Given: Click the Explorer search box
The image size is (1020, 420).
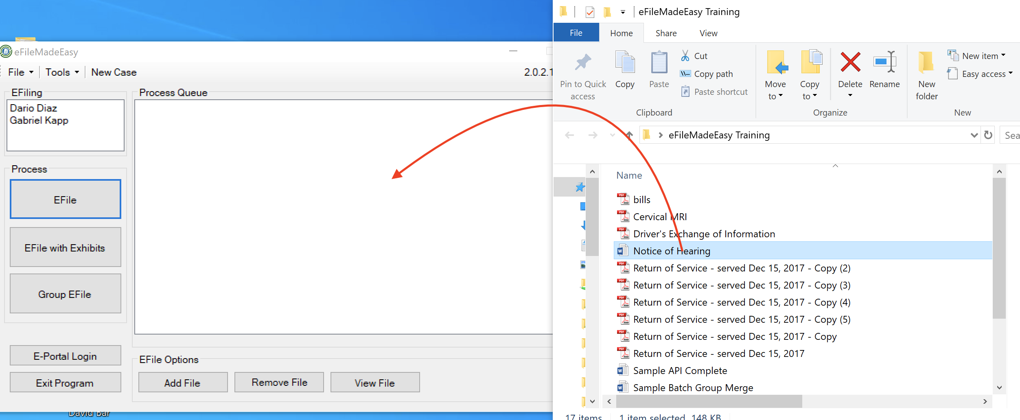Looking at the screenshot, I should 1010,135.
